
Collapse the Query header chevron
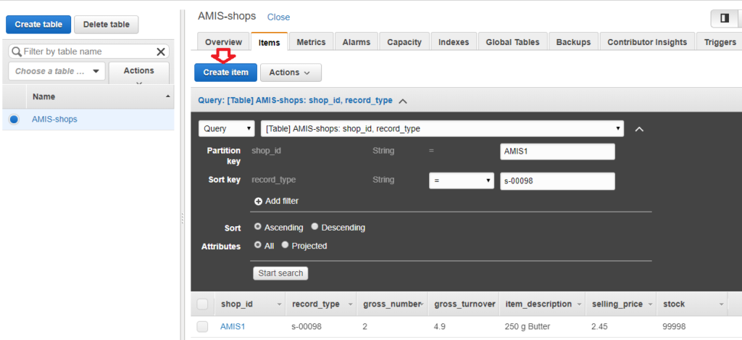pos(403,101)
